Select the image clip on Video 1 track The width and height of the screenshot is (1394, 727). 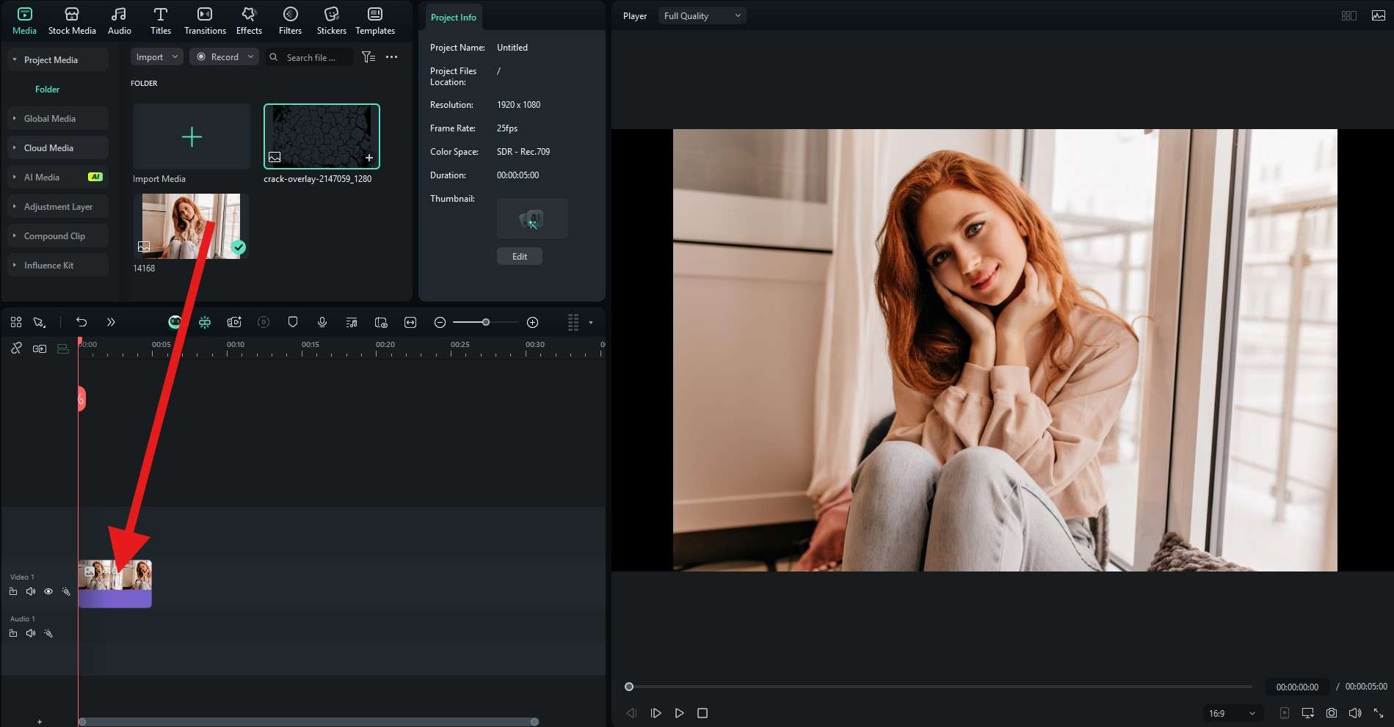click(115, 584)
